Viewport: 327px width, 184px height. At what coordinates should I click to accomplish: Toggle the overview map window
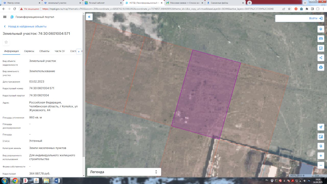tap(321, 137)
